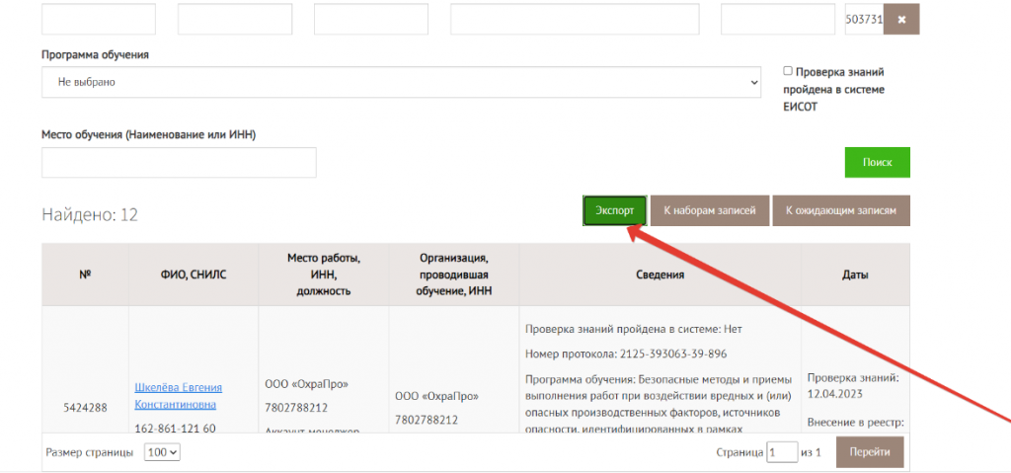Click the ФИО, СНИЛС column header

point(194,275)
